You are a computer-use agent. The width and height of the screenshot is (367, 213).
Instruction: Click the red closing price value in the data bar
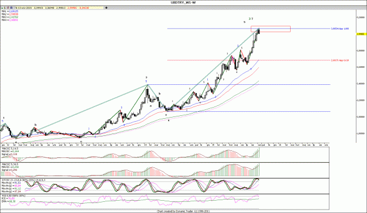pyautogui.click(x=72, y=8)
